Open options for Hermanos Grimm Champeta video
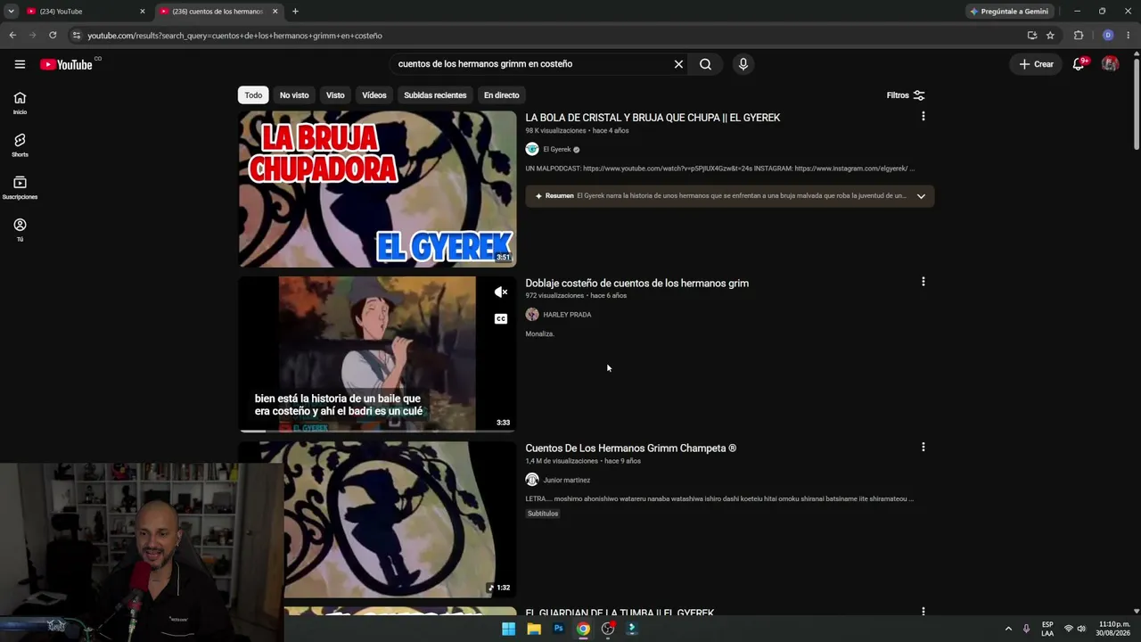Viewport: 1141px width, 642px height. (x=923, y=447)
